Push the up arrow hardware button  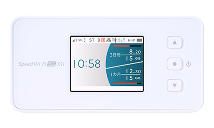coord(175,42)
